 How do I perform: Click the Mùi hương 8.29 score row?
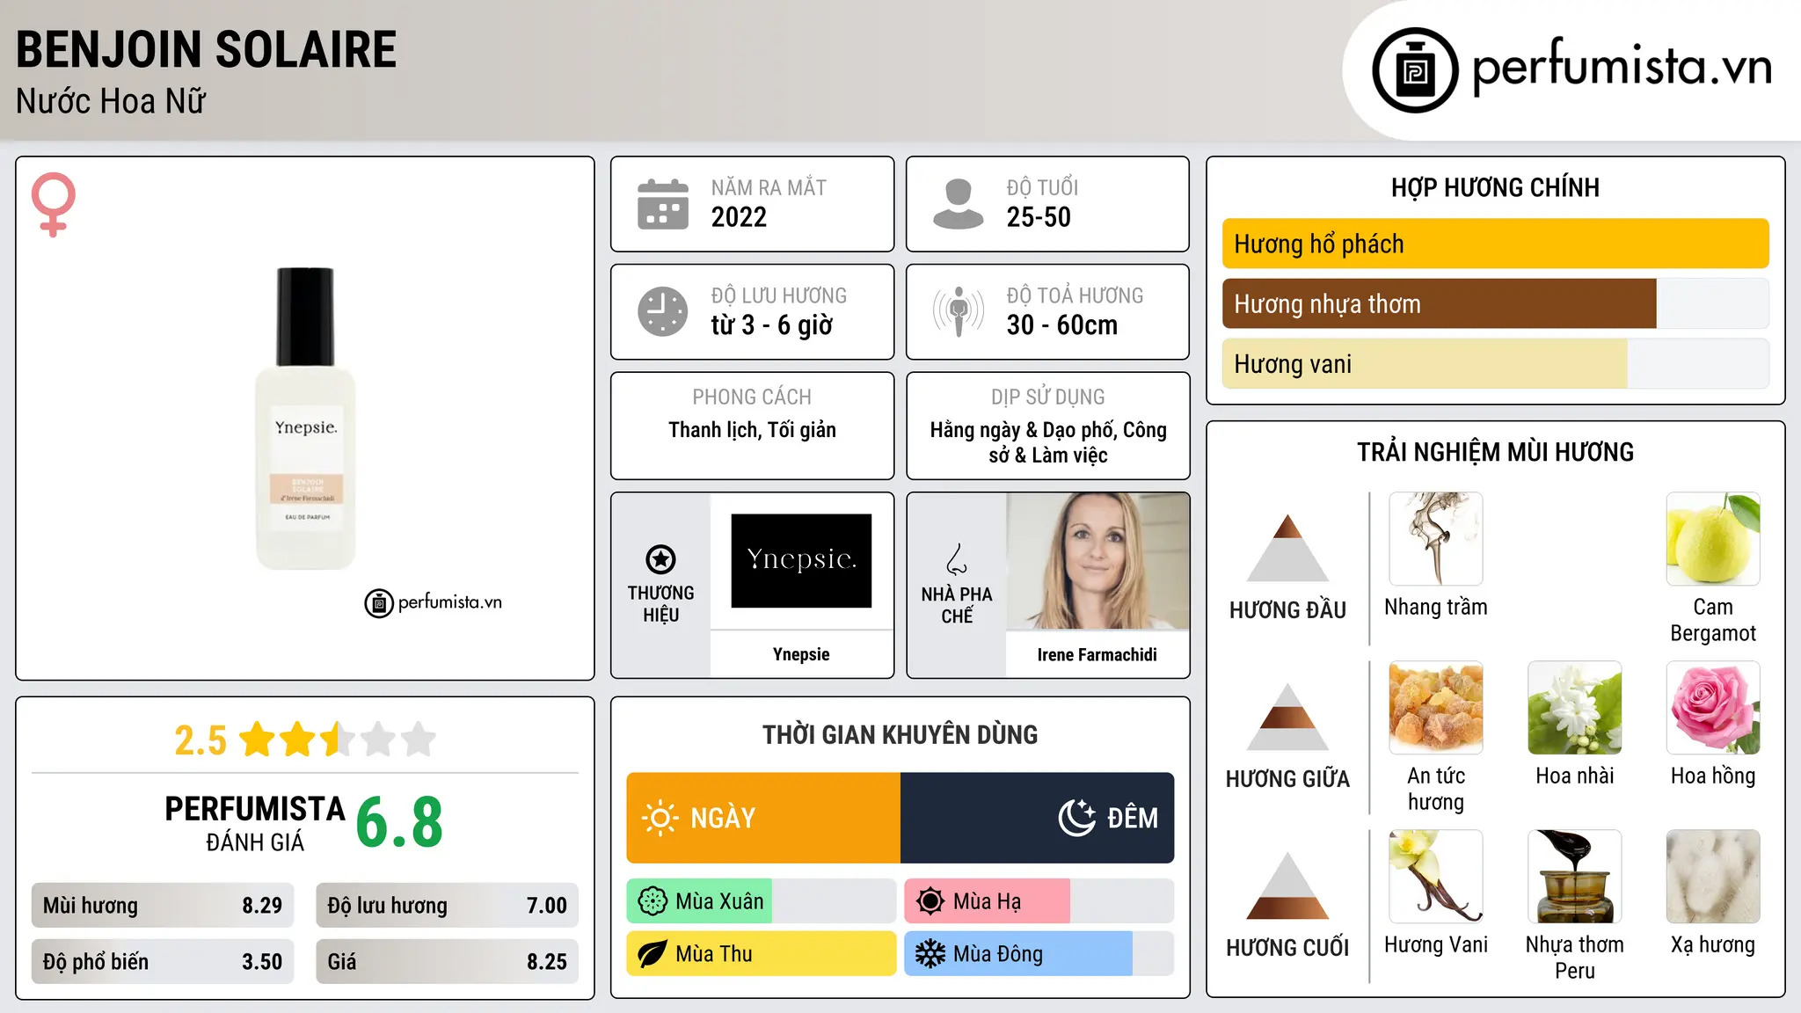pos(163,906)
